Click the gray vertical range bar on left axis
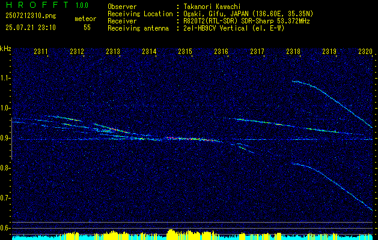The height and width of the screenshot is (240, 378). (x=11, y=139)
